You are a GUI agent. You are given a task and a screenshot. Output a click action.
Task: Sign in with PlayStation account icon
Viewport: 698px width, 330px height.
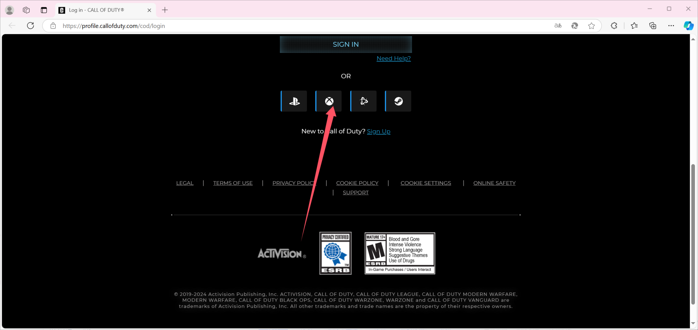(x=294, y=101)
